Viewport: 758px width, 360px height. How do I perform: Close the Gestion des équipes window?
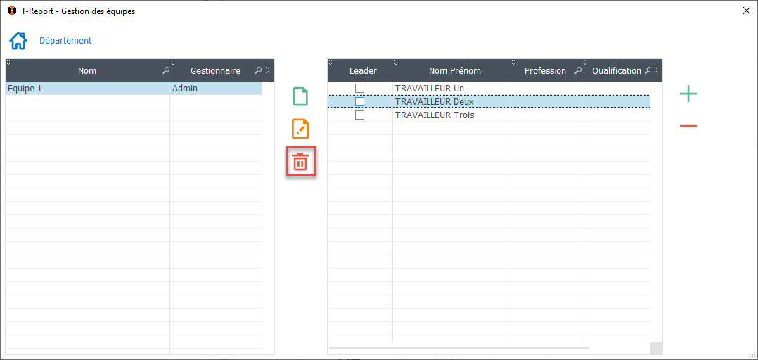[745, 11]
